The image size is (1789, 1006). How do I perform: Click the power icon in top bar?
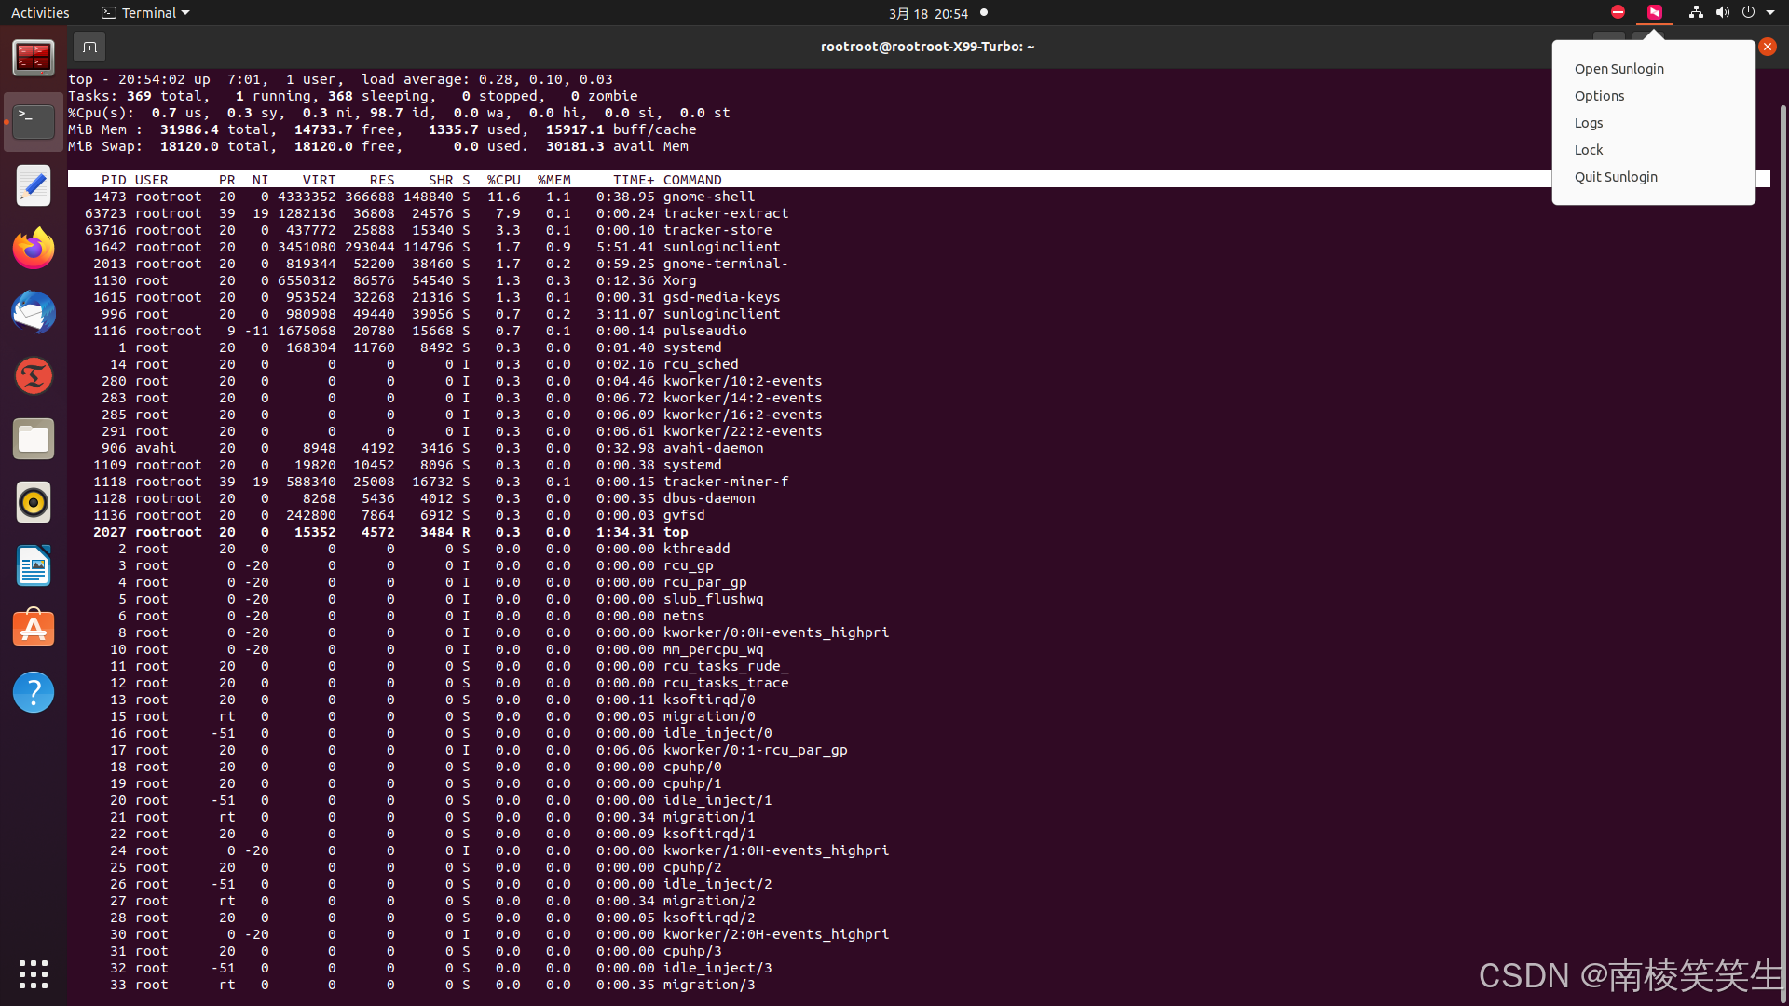point(1748,12)
